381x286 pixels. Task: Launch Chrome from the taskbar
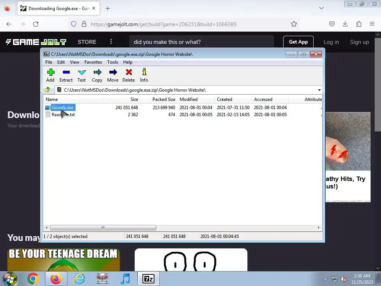tap(33, 279)
